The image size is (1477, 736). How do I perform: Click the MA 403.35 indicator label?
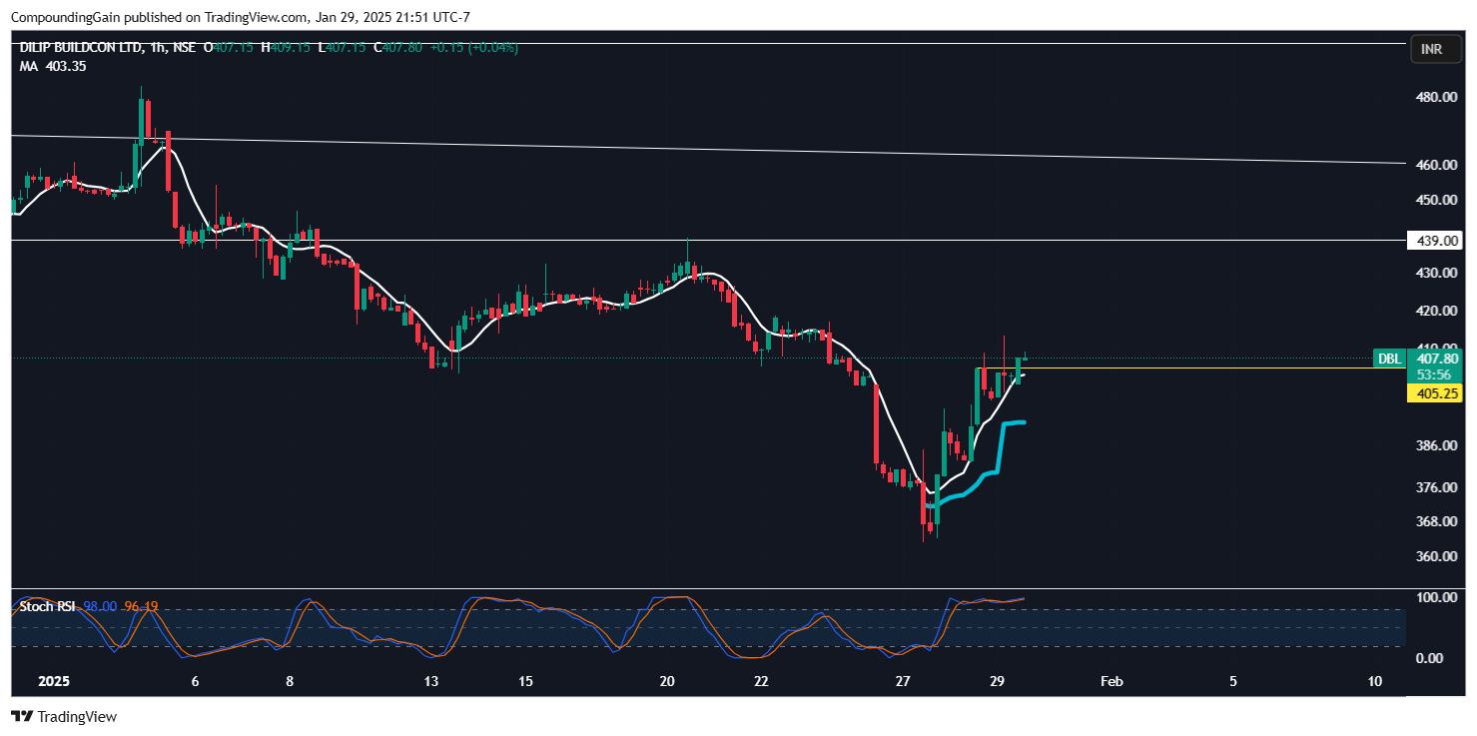pos(52,65)
